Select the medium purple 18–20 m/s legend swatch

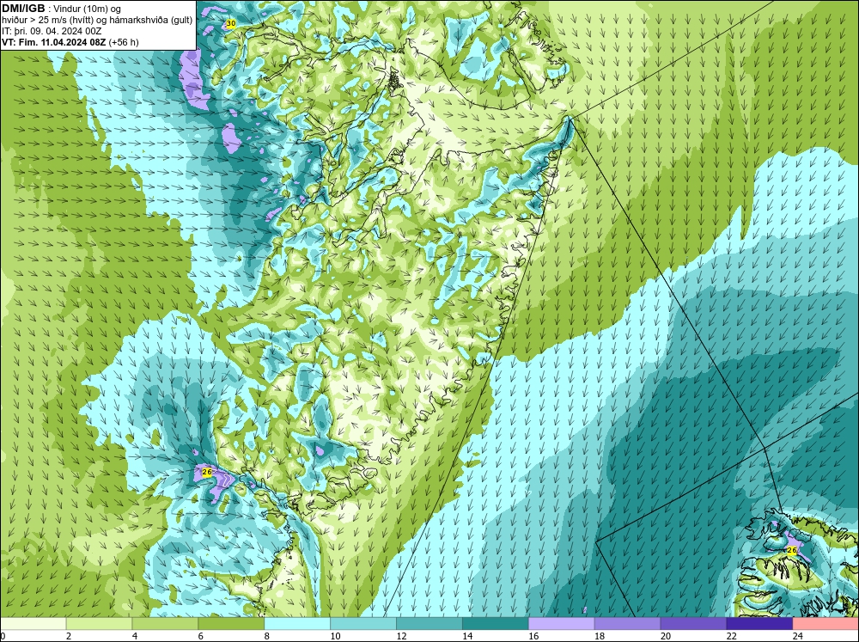627,624
